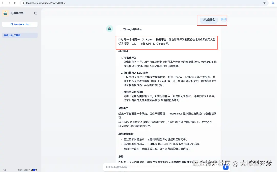Screen dimensions: 277x172
Task: Send message with blue send button
Action: pyautogui.click(x=226, y=167)
